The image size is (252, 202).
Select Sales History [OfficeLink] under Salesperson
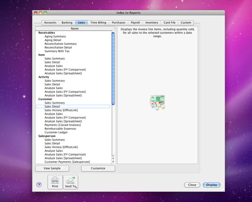61,147
